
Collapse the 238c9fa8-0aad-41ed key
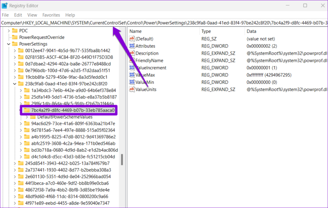[15, 84]
